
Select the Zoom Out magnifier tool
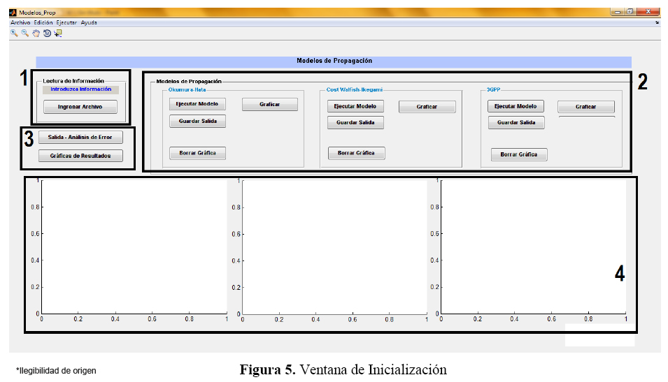click(24, 33)
